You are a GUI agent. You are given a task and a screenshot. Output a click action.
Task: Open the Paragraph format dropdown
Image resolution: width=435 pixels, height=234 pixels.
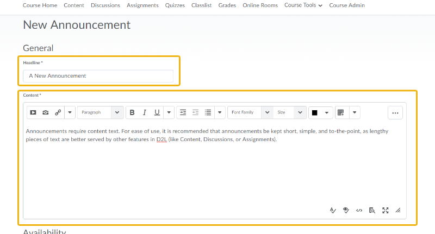[101, 112]
